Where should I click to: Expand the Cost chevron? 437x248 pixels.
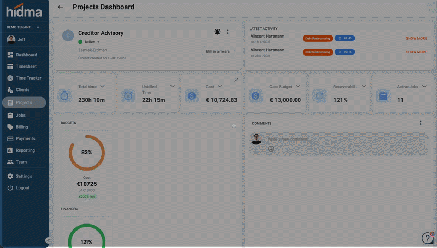point(220,87)
